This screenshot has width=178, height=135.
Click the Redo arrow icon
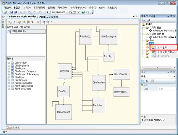coord(41,12)
